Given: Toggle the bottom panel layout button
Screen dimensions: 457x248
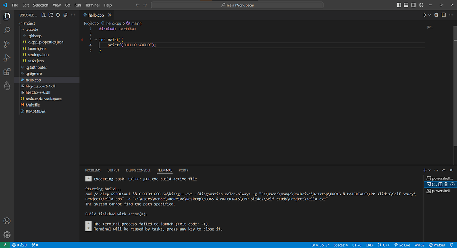Looking at the screenshot, I should pos(406,5).
